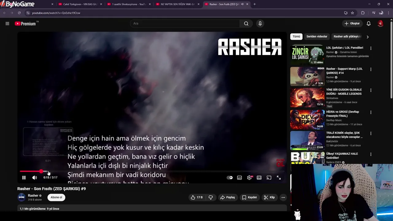393x221 pixels.
Task: Show more filter chips with arrow
Action: tap(368, 37)
